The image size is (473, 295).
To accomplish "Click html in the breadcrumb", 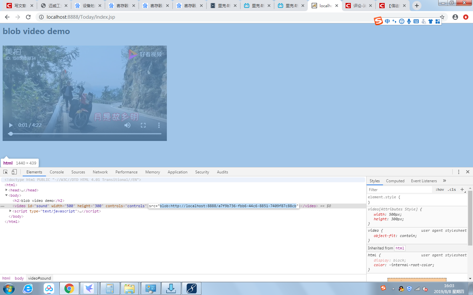I will (6, 278).
